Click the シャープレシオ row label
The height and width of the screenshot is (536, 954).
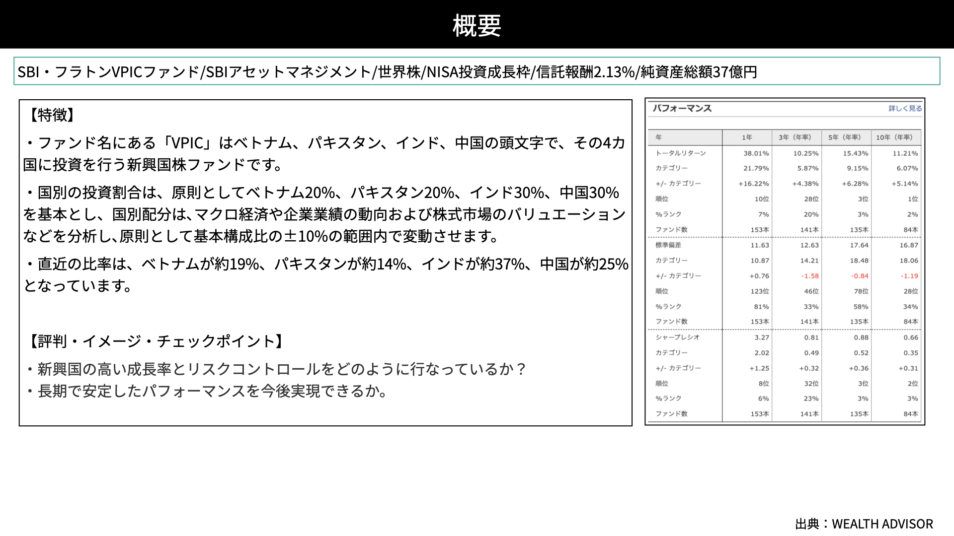click(x=677, y=337)
